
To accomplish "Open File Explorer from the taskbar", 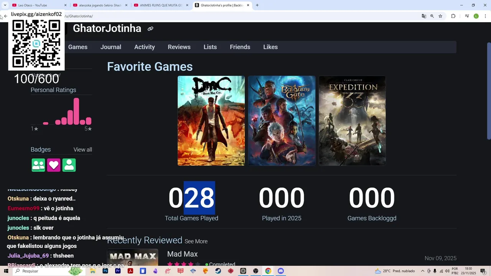I will (x=92, y=271).
